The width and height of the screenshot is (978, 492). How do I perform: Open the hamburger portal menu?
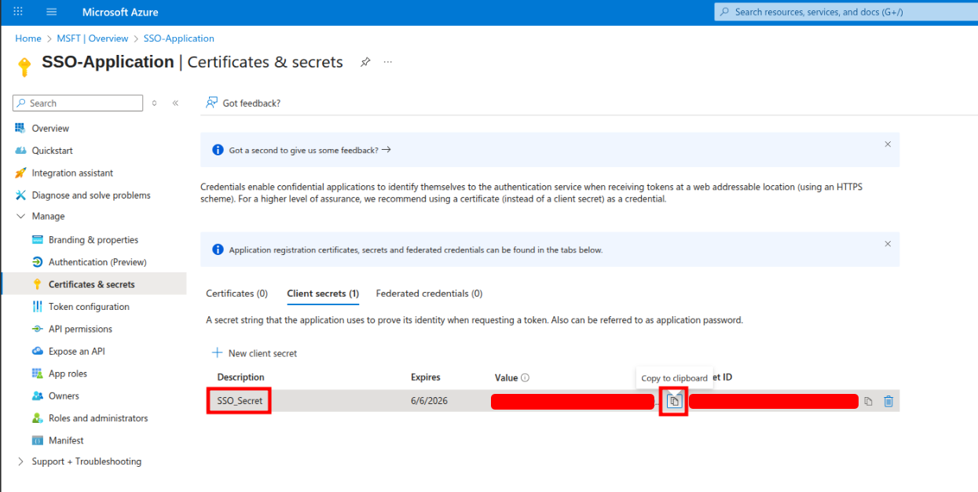[x=52, y=12]
